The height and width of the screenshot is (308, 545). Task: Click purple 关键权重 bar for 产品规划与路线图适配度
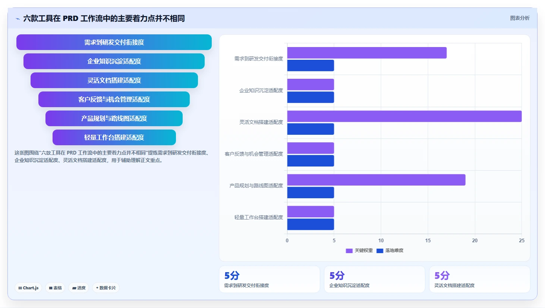[x=376, y=180]
